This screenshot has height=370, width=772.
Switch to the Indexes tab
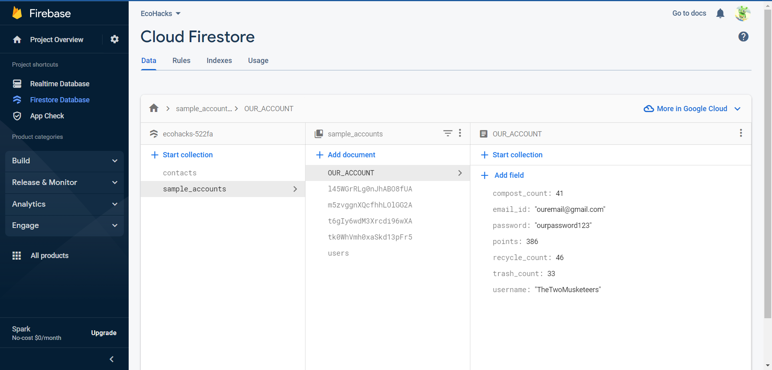(x=219, y=61)
